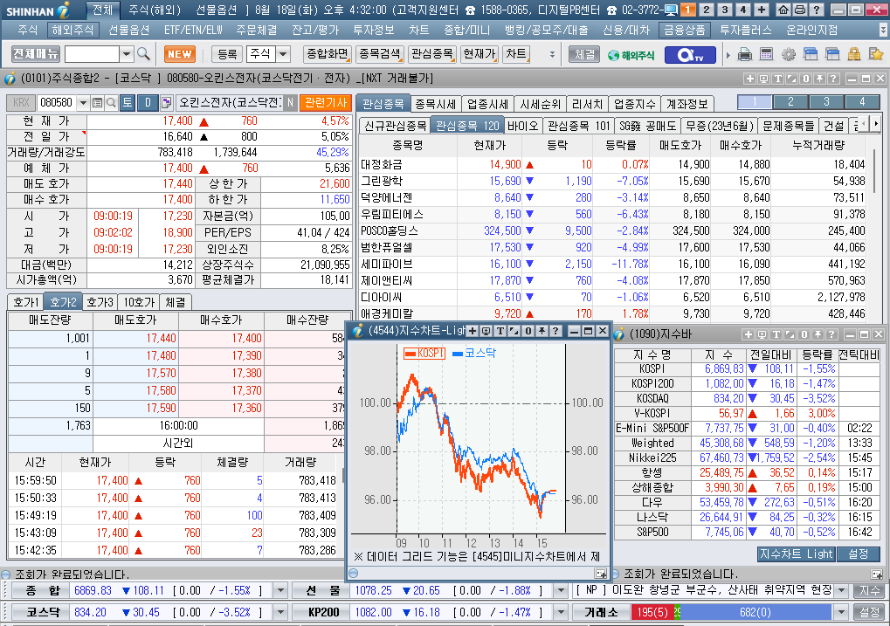The height and width of the screenshot is (626, 890).
Task: Add a virtual screen with the plus button
Action: tap(761, 10)
